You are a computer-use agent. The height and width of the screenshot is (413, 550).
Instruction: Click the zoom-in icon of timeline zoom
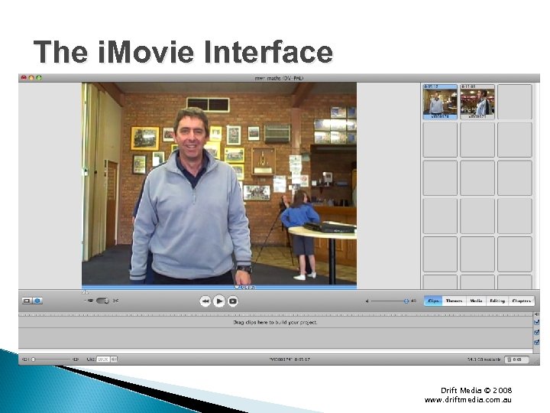tap(76, 359)
